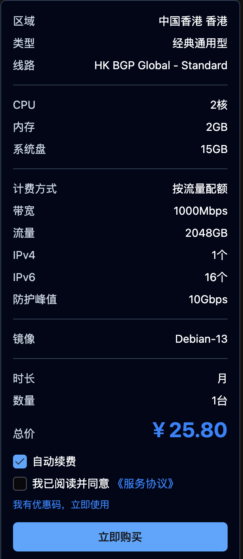This screenshot has height=559, width=243.
Task: Click the 10Gbps protection peak value
Action: point(208,299)
